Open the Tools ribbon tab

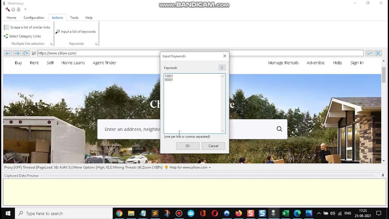point(74,18)
